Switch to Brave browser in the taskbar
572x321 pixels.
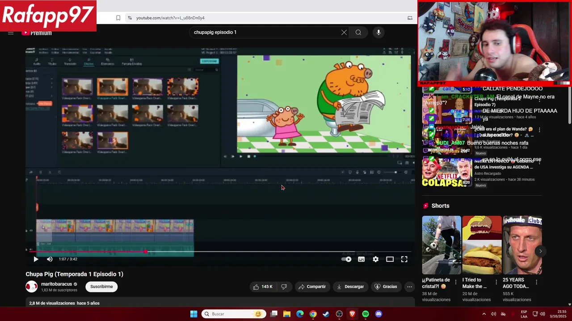tap(352, 314)
